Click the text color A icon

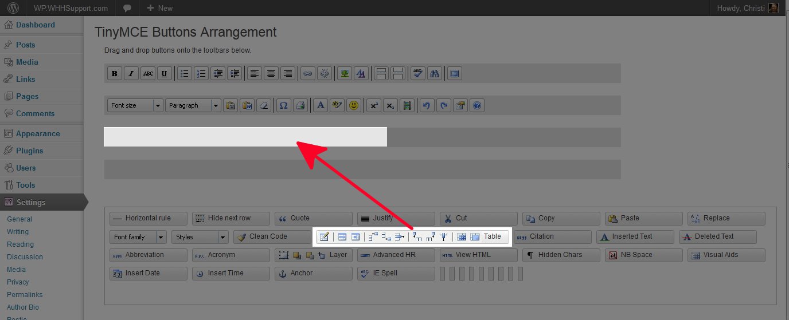tap(321, 105)
